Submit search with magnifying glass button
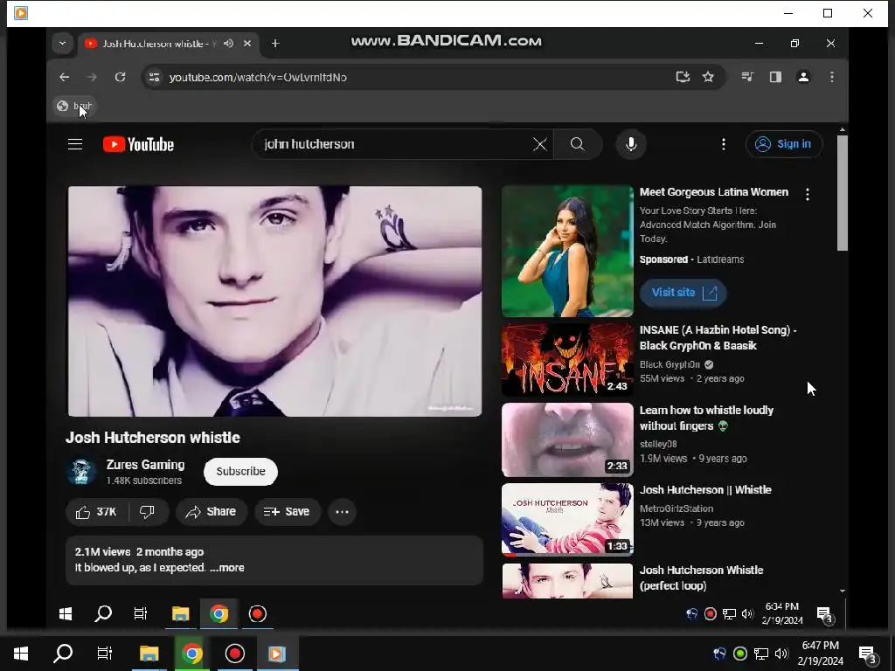Viewport: 895px width, 671px height. (x=577, y=144)
